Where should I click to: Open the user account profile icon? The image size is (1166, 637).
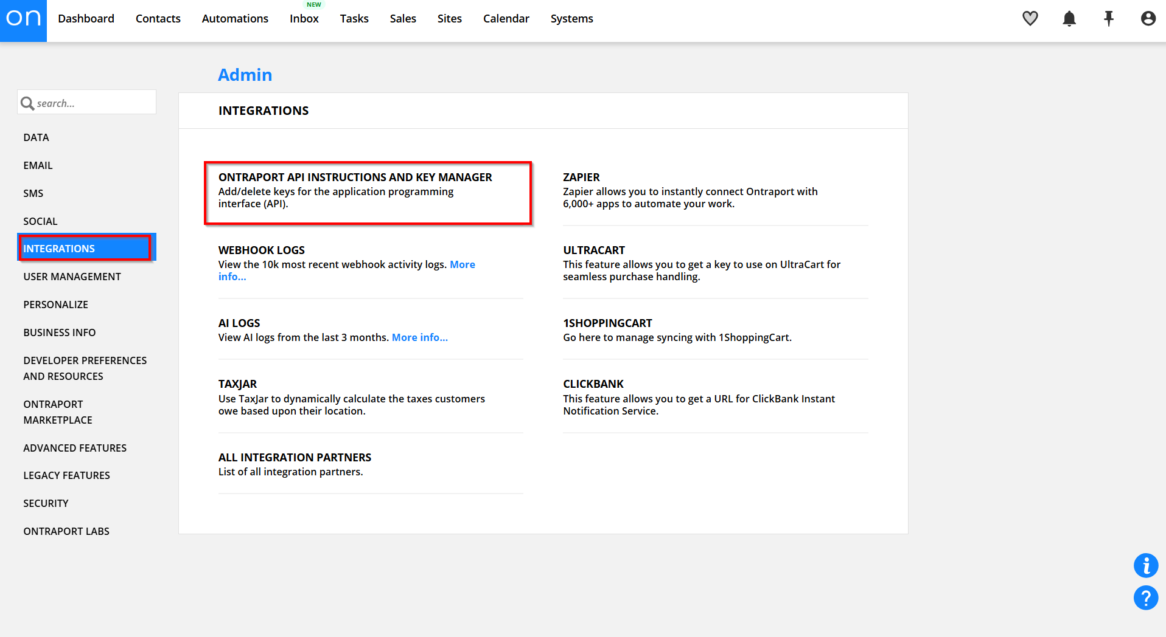click(x=1148, y=19)
